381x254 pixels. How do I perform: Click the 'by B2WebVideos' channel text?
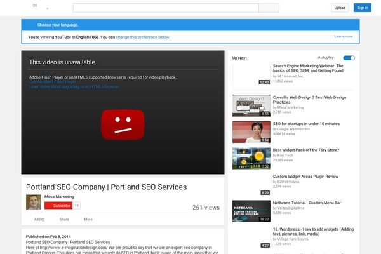pyautogui.click(x=286, y=182)
